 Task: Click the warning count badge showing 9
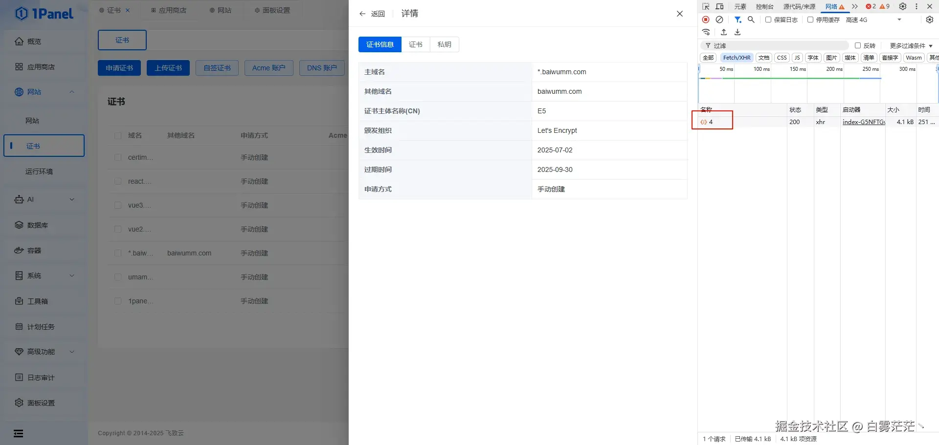(x=885, y=6)
